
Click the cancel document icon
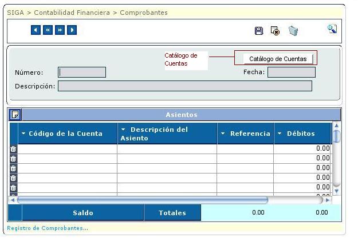click(275, 31)
